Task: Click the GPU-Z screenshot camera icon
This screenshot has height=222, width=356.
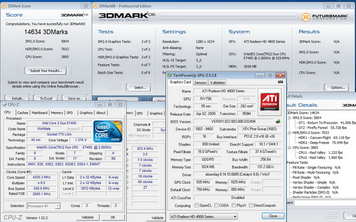Action: 280,82
